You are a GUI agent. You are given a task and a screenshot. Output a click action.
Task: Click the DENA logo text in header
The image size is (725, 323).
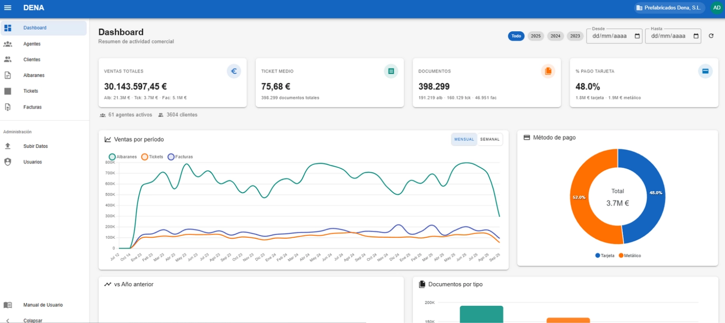point(34,8)
